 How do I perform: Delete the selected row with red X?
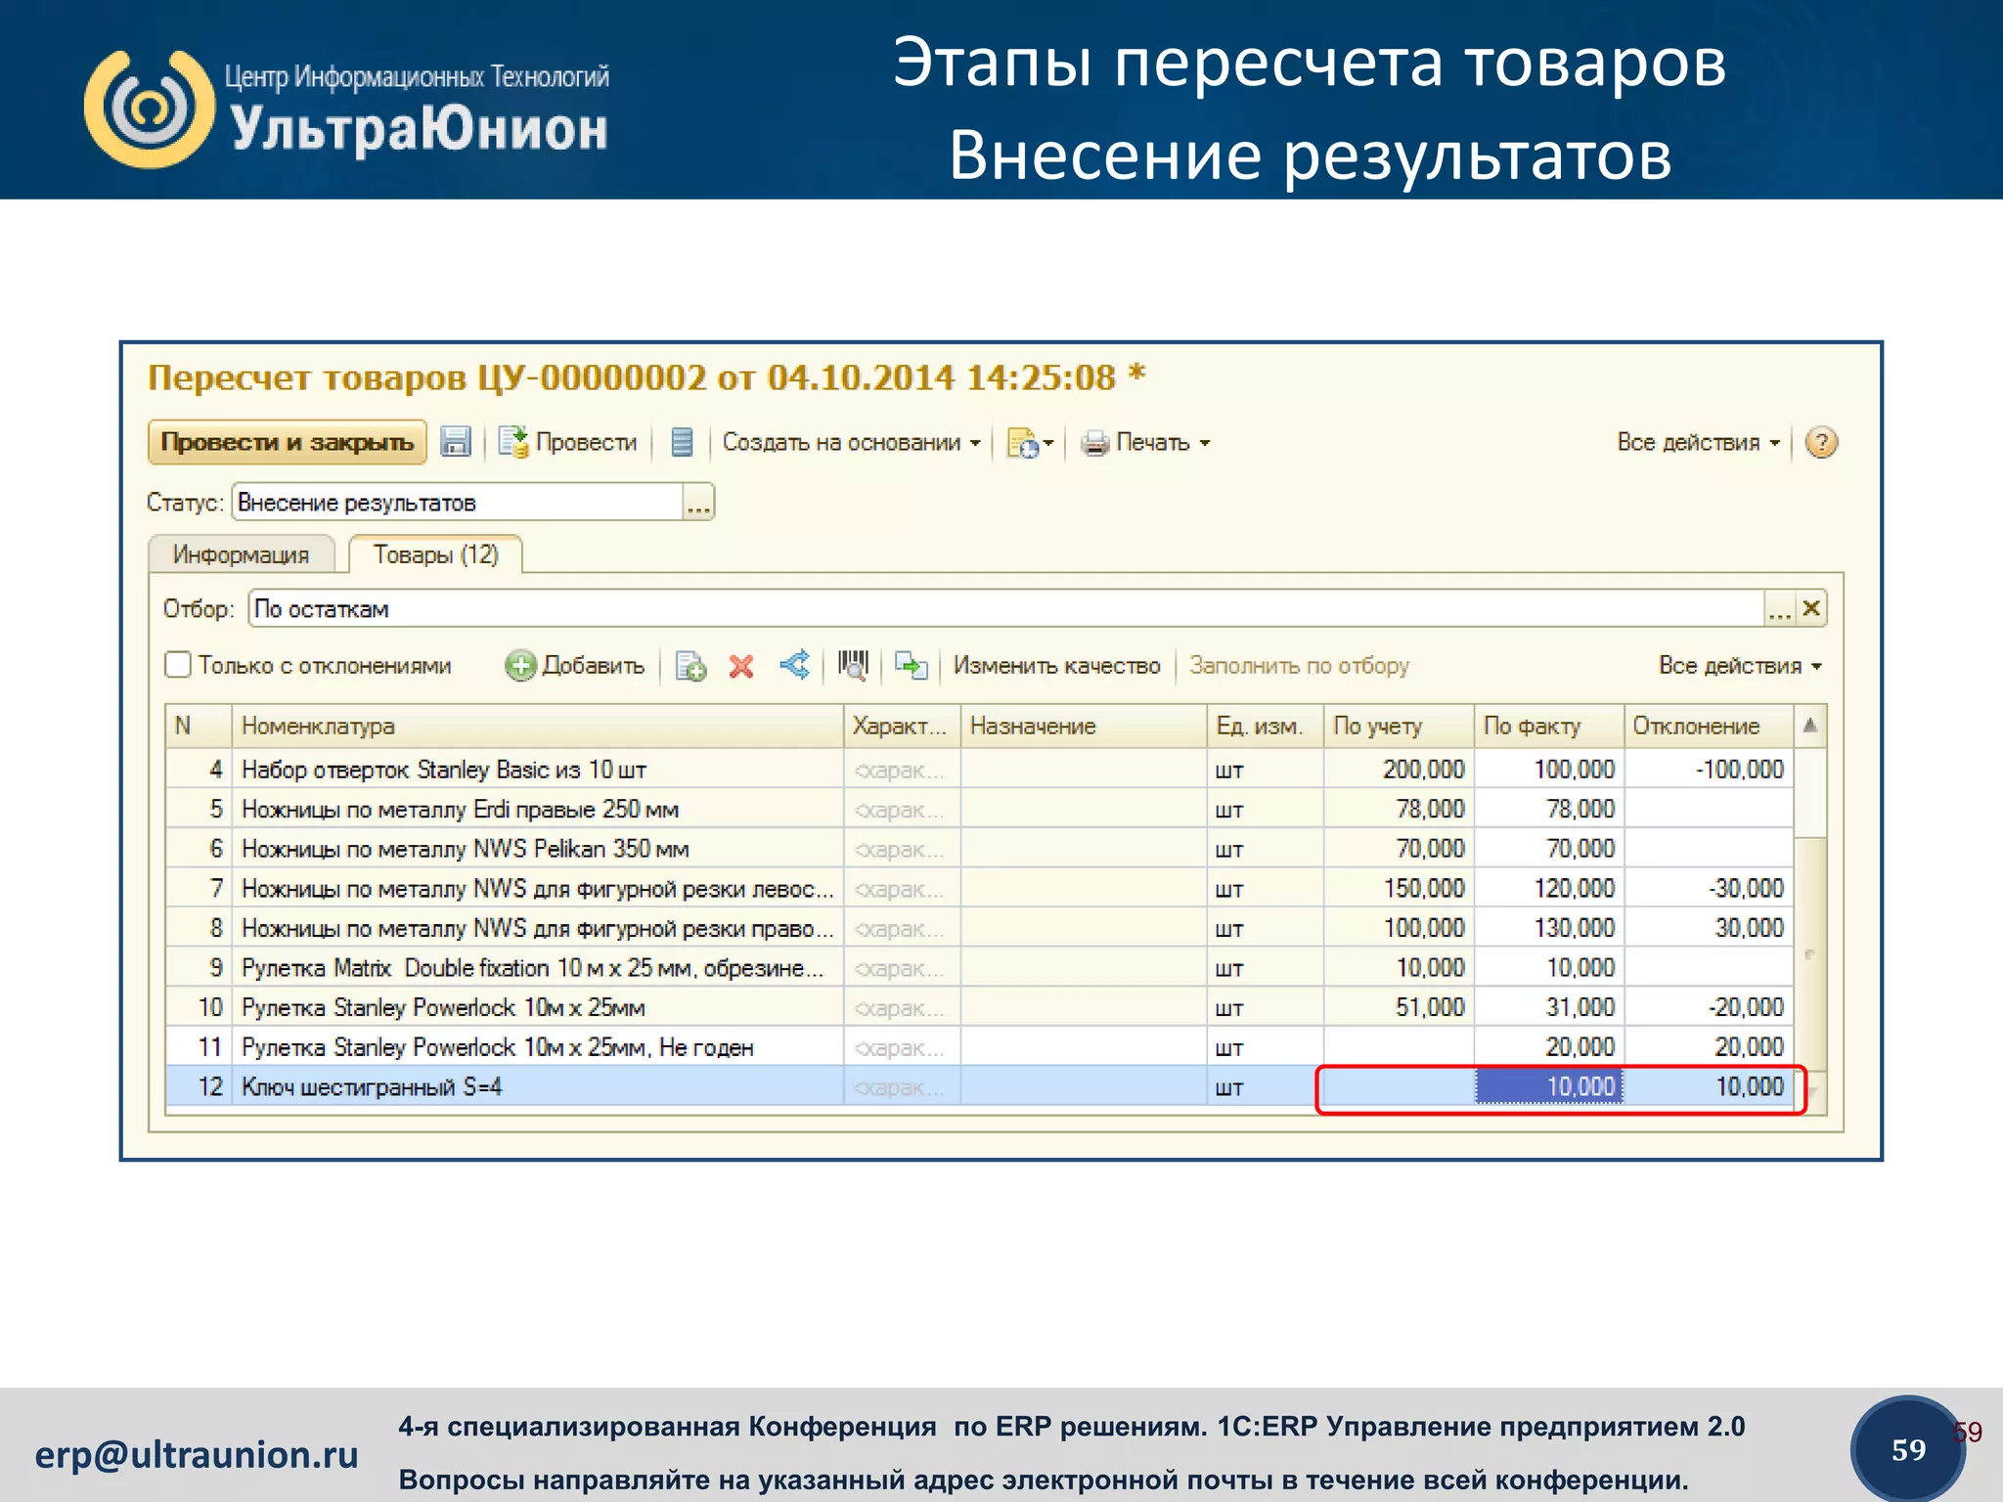[x=741, y=666]
